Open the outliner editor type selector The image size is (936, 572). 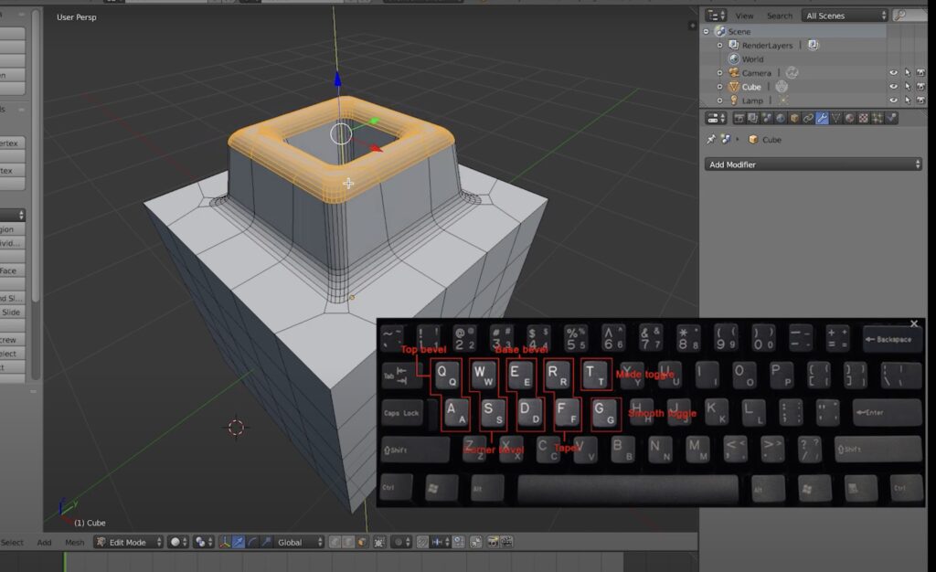coord(716,16)
